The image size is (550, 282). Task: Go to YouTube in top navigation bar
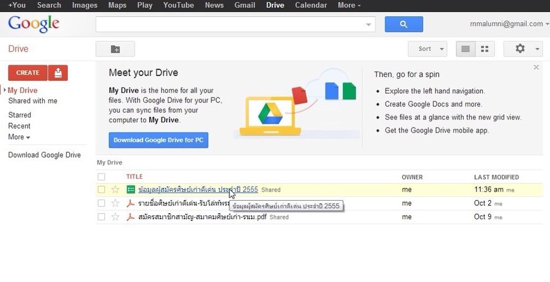click(178, 5)
